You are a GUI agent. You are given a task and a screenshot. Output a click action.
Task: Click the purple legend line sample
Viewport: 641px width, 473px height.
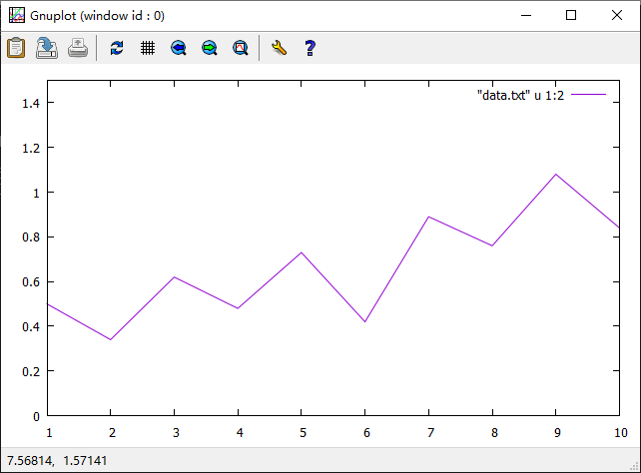coord(588,95)
